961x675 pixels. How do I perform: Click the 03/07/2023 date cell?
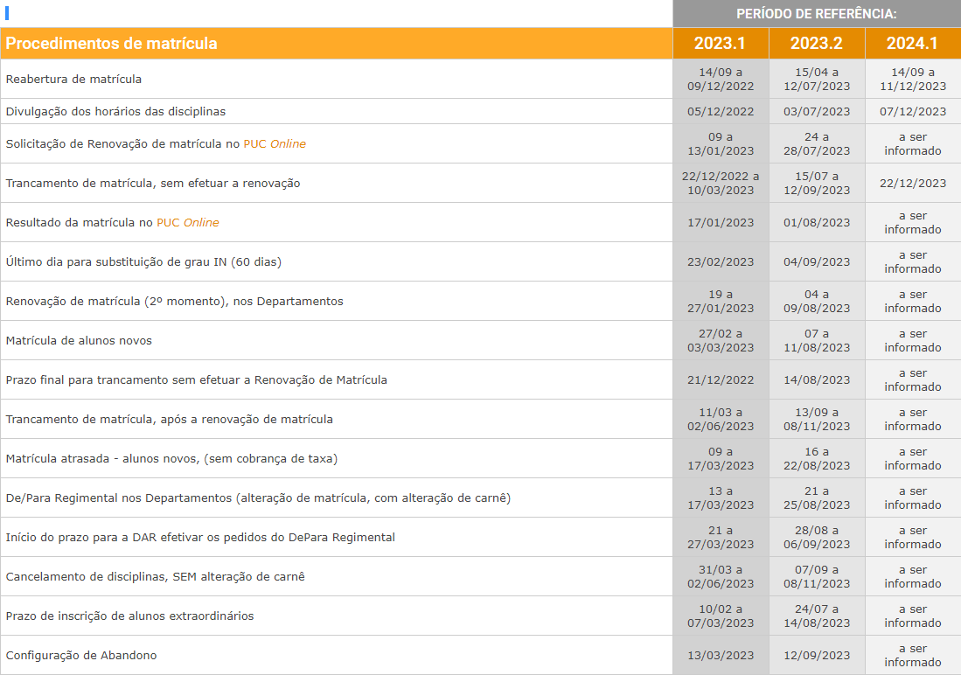[817, 112]
